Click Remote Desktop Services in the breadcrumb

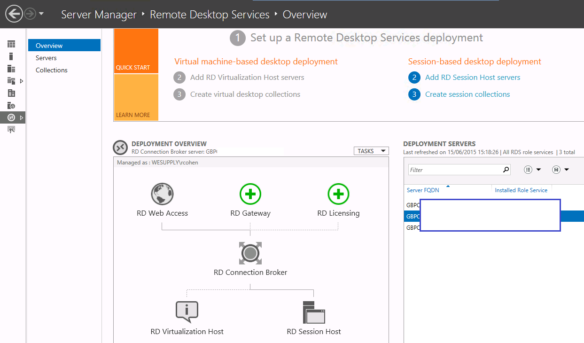point(210,15)
